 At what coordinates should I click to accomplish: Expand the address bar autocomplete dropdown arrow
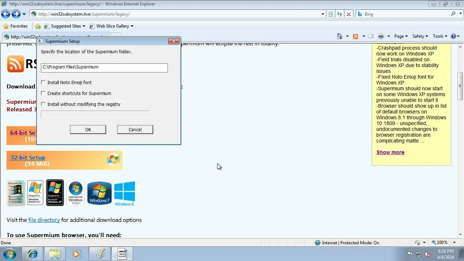323,14
